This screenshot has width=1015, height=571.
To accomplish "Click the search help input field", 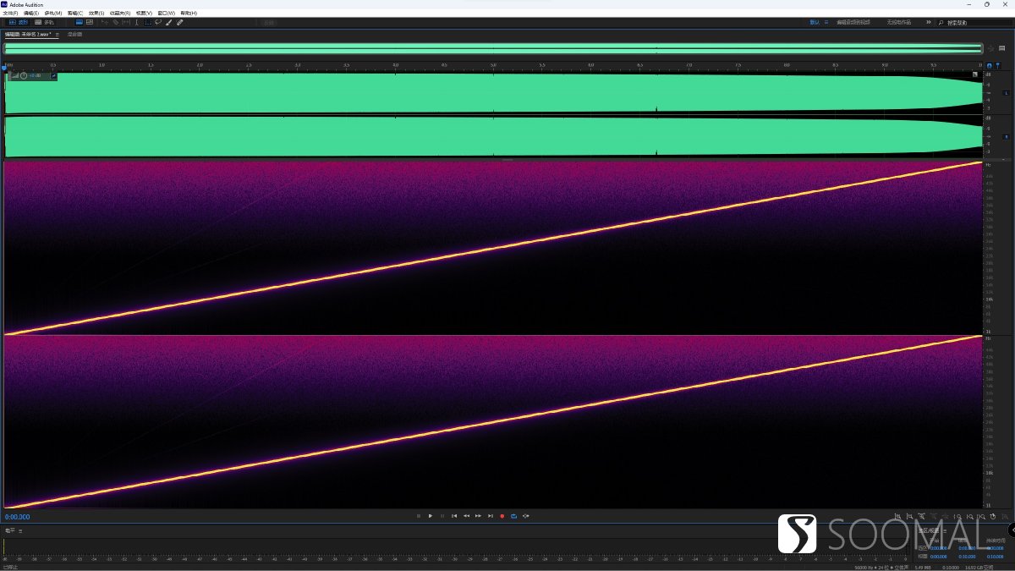I will click(975, 23).
